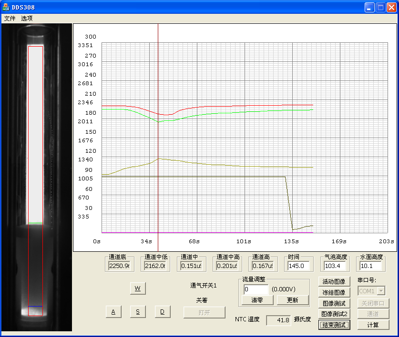Click the 时间 field showing 145.0

click(x=299, y=266)
